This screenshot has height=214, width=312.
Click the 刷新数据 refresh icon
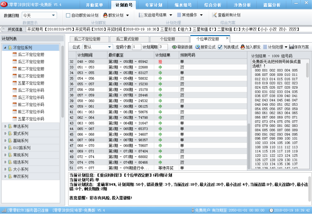[174, 47]
